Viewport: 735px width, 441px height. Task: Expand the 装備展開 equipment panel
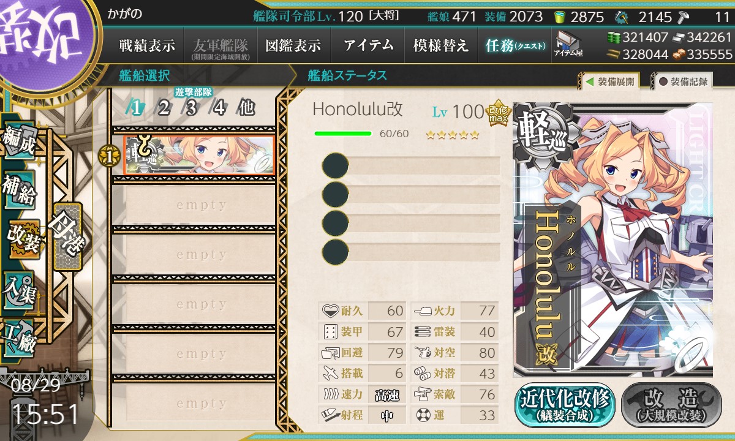[x=609, y=81]
